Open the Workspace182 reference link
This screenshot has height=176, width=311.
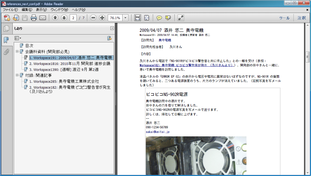(187, 65)
